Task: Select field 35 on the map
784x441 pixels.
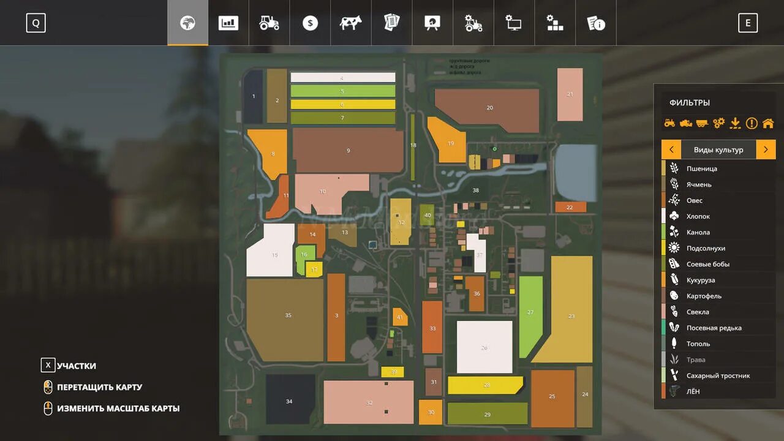Action: click(285, 320)
